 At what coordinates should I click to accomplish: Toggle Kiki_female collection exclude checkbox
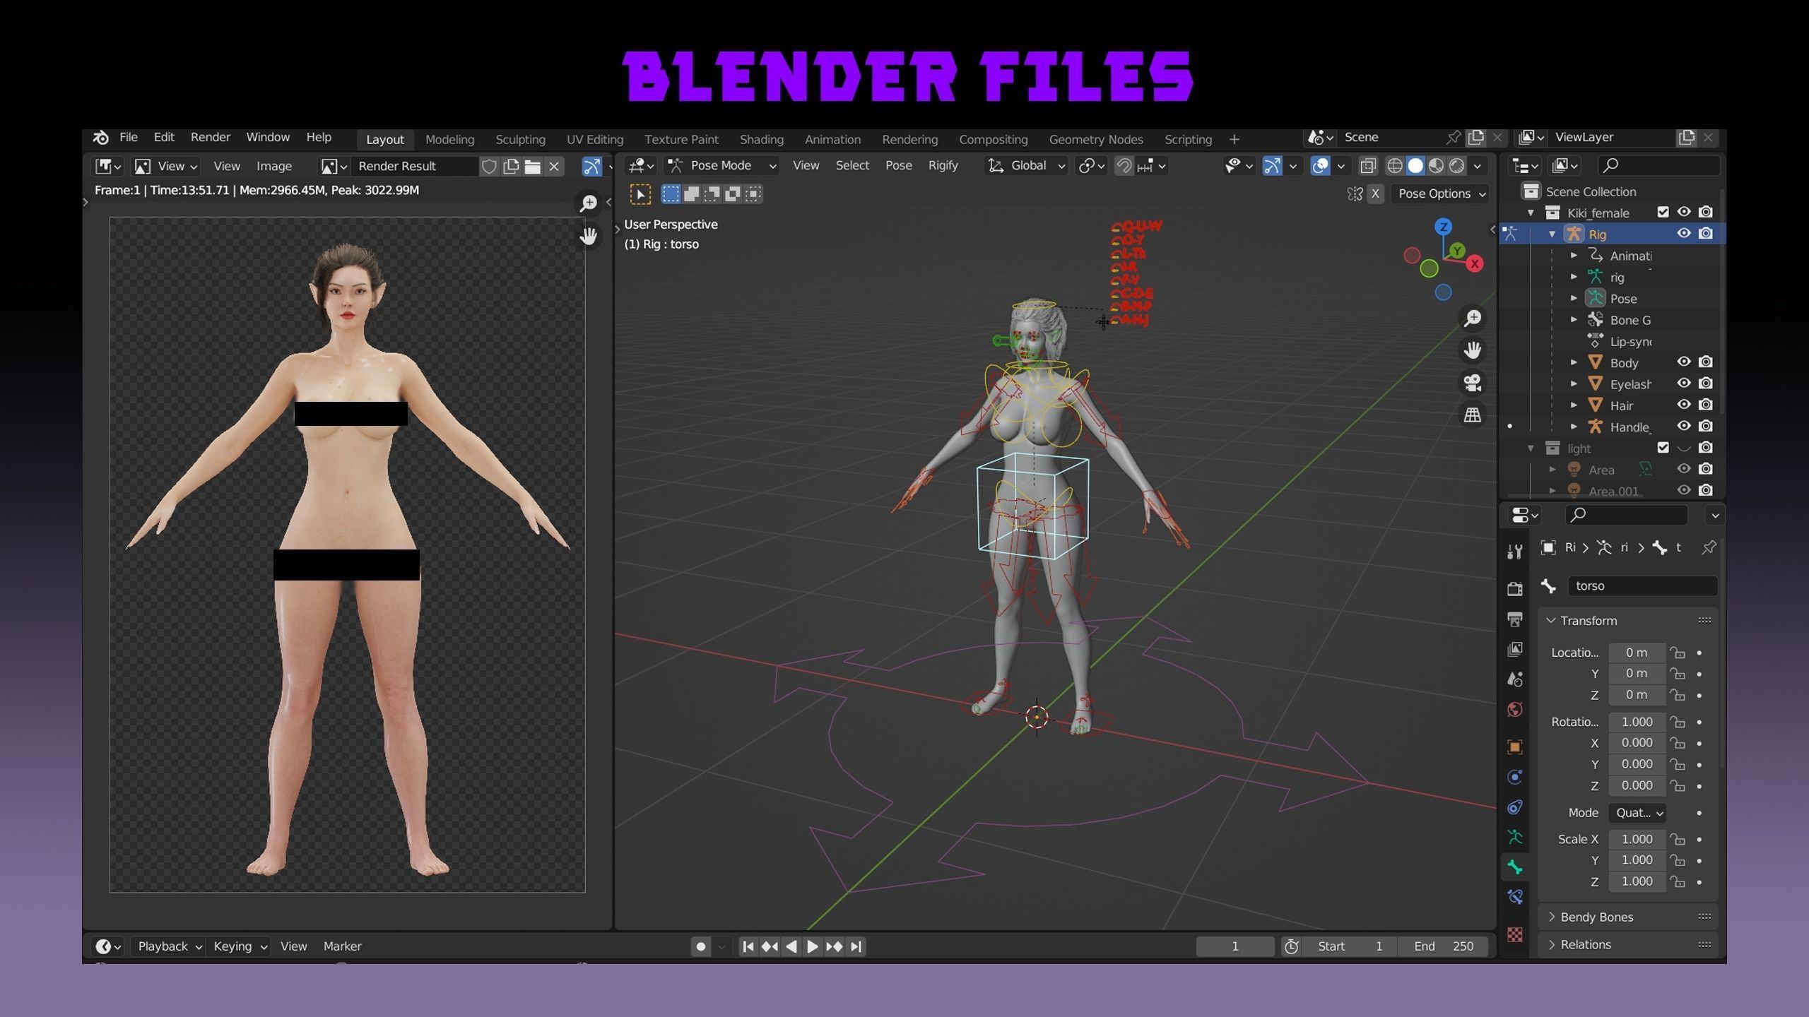point(1663,213)
